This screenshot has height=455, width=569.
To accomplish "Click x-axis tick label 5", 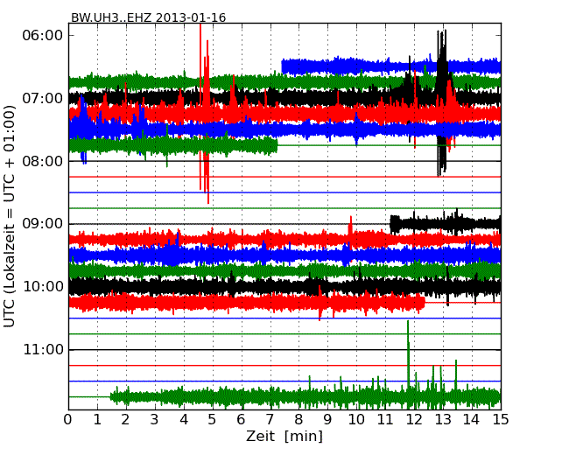I will coord(213,420).
